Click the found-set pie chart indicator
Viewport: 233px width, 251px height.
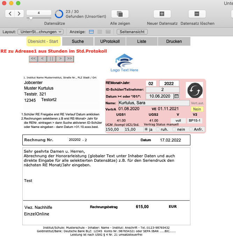tap(59, 14)
